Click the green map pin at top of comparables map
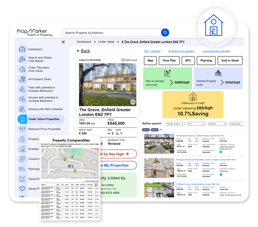Viewport: 258px width, 227px height. click(x=72, y=156)
